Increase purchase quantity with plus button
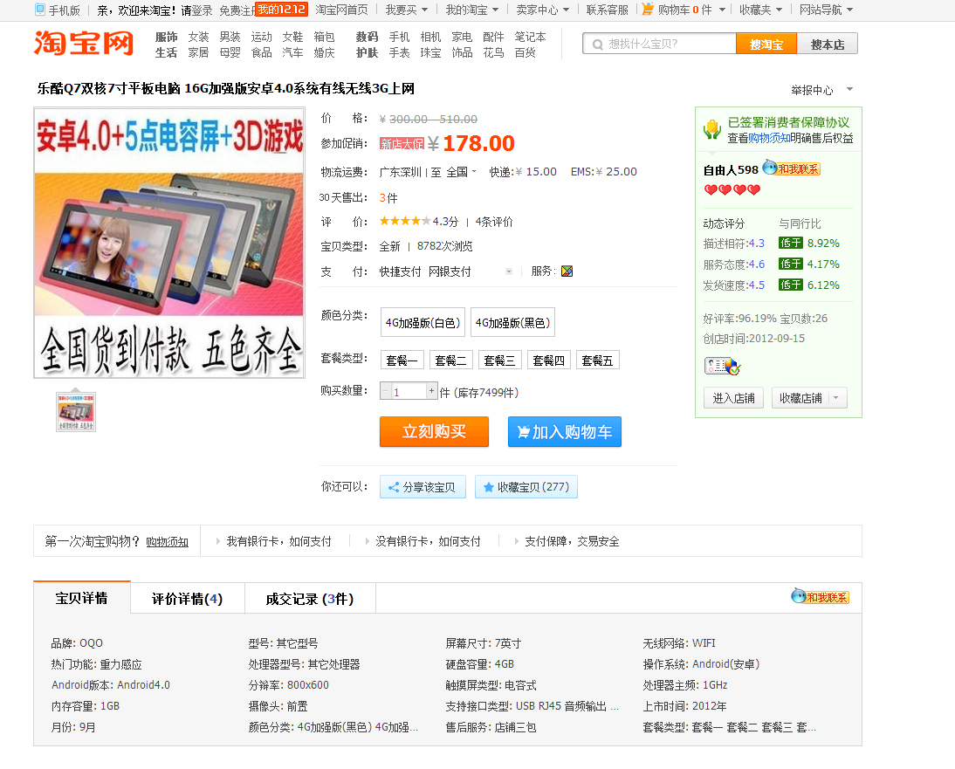Image resolution: width=955 pixels, height=769 pixels. [431, 390]
